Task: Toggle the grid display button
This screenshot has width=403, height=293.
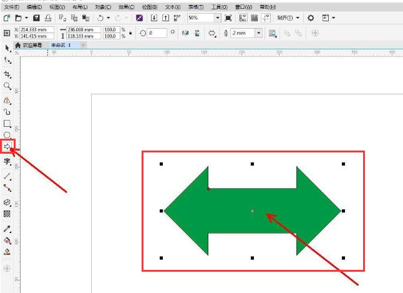Action: [254, 18]
